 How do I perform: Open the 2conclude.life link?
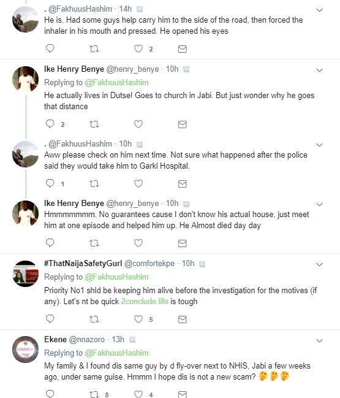pos(145,301)
